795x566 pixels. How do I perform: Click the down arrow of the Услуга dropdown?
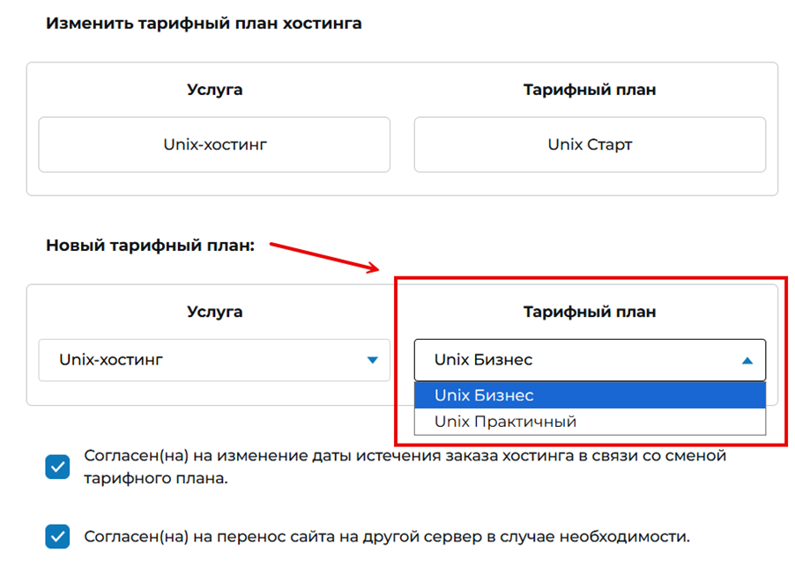372,360
